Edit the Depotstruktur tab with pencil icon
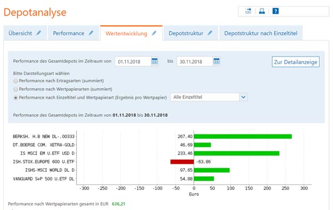The height and width of the screenshot is (210, 333). (x=210, y=33)
